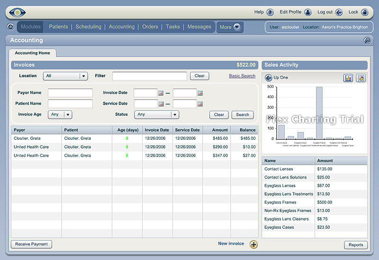379x260 pixels.
Task: Click the Receive Payment button
Action: click(31, 244)
